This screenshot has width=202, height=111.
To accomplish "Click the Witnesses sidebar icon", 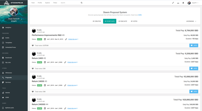I will (x=3, y=73).
